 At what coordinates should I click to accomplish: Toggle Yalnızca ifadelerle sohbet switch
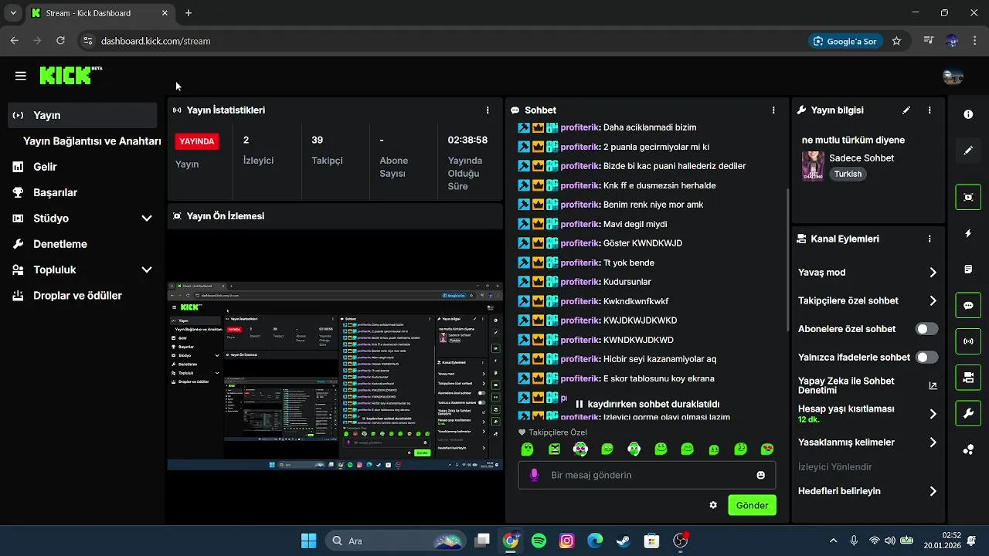click(926, 358)
